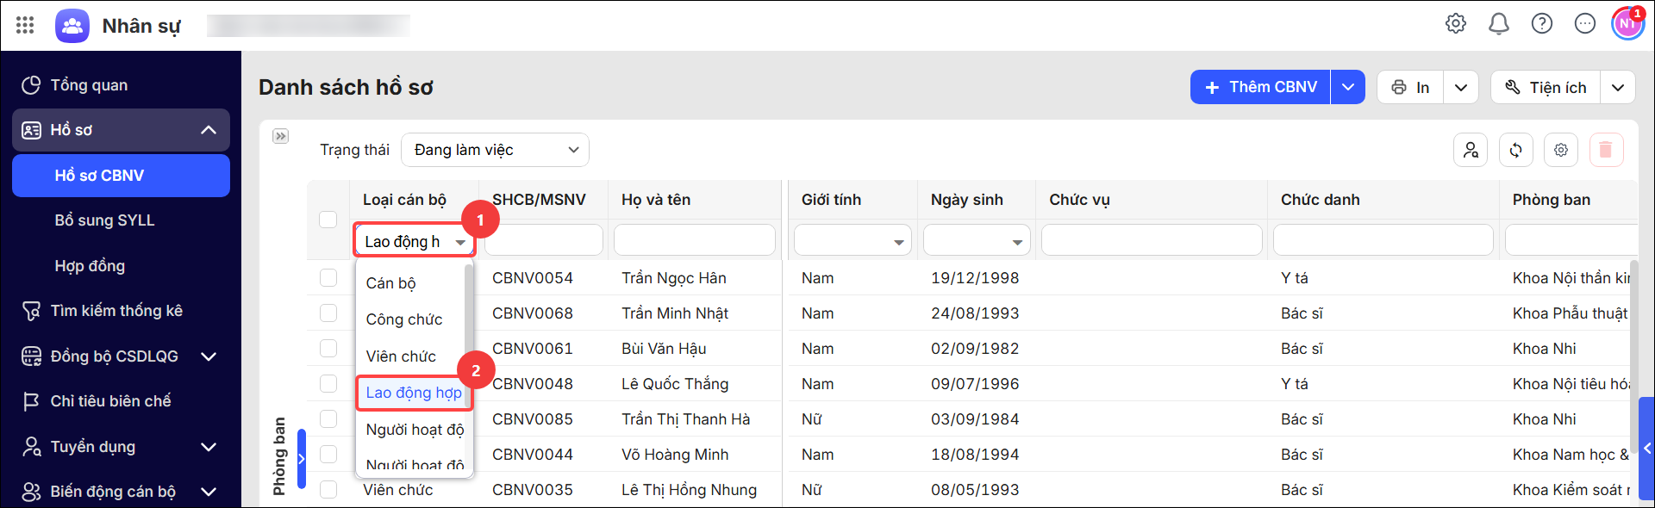The height and width of the screenshot is (508, 1655).
Task: Click Tiện ích button
Action: (x=1546, y=87)
